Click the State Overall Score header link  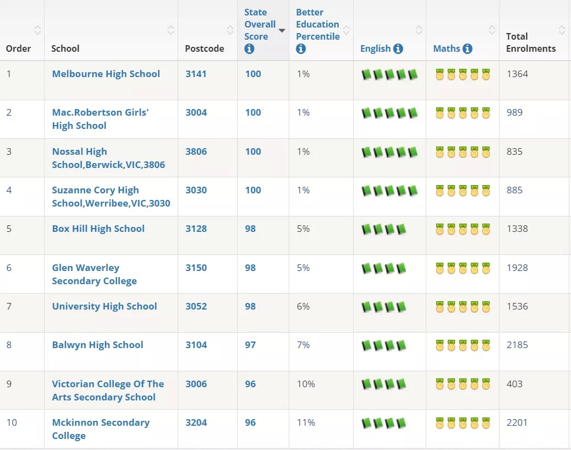[260, 24]
